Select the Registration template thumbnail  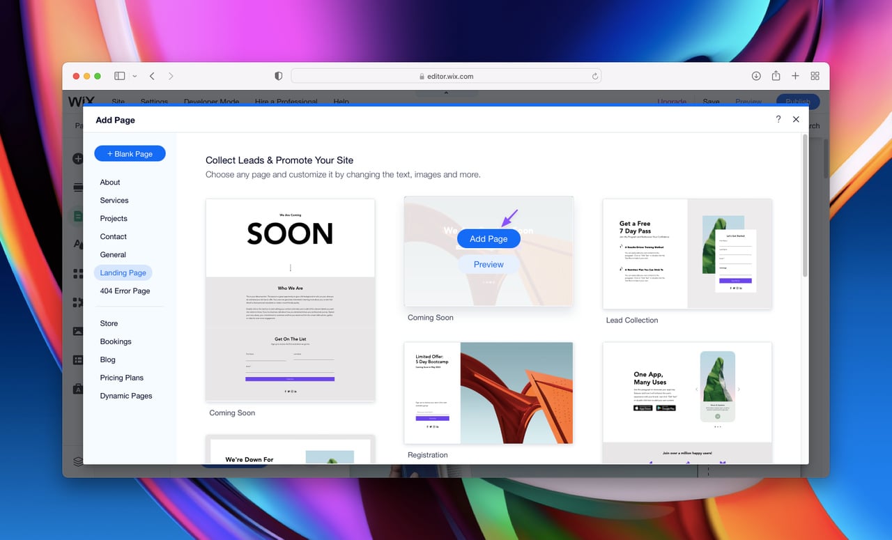pos(489,393)
